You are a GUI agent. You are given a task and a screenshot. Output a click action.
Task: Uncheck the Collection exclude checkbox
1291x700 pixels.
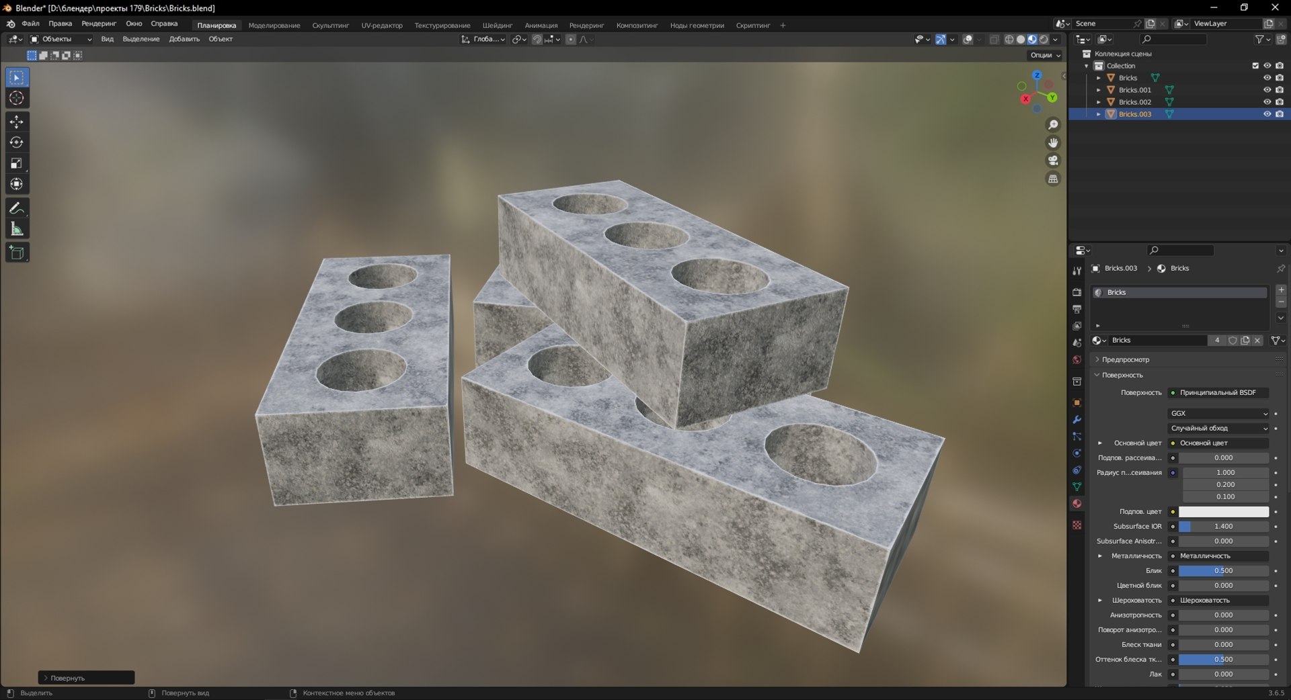point(1255,66)
